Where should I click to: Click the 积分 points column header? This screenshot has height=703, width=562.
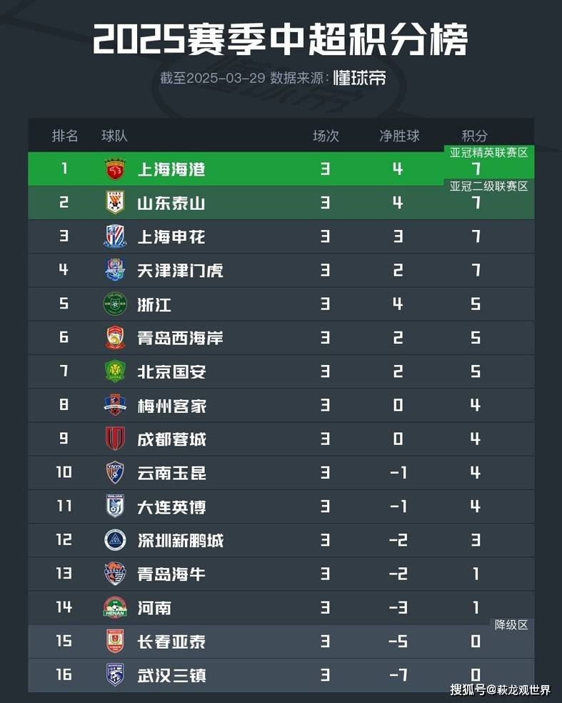[475, 136]
